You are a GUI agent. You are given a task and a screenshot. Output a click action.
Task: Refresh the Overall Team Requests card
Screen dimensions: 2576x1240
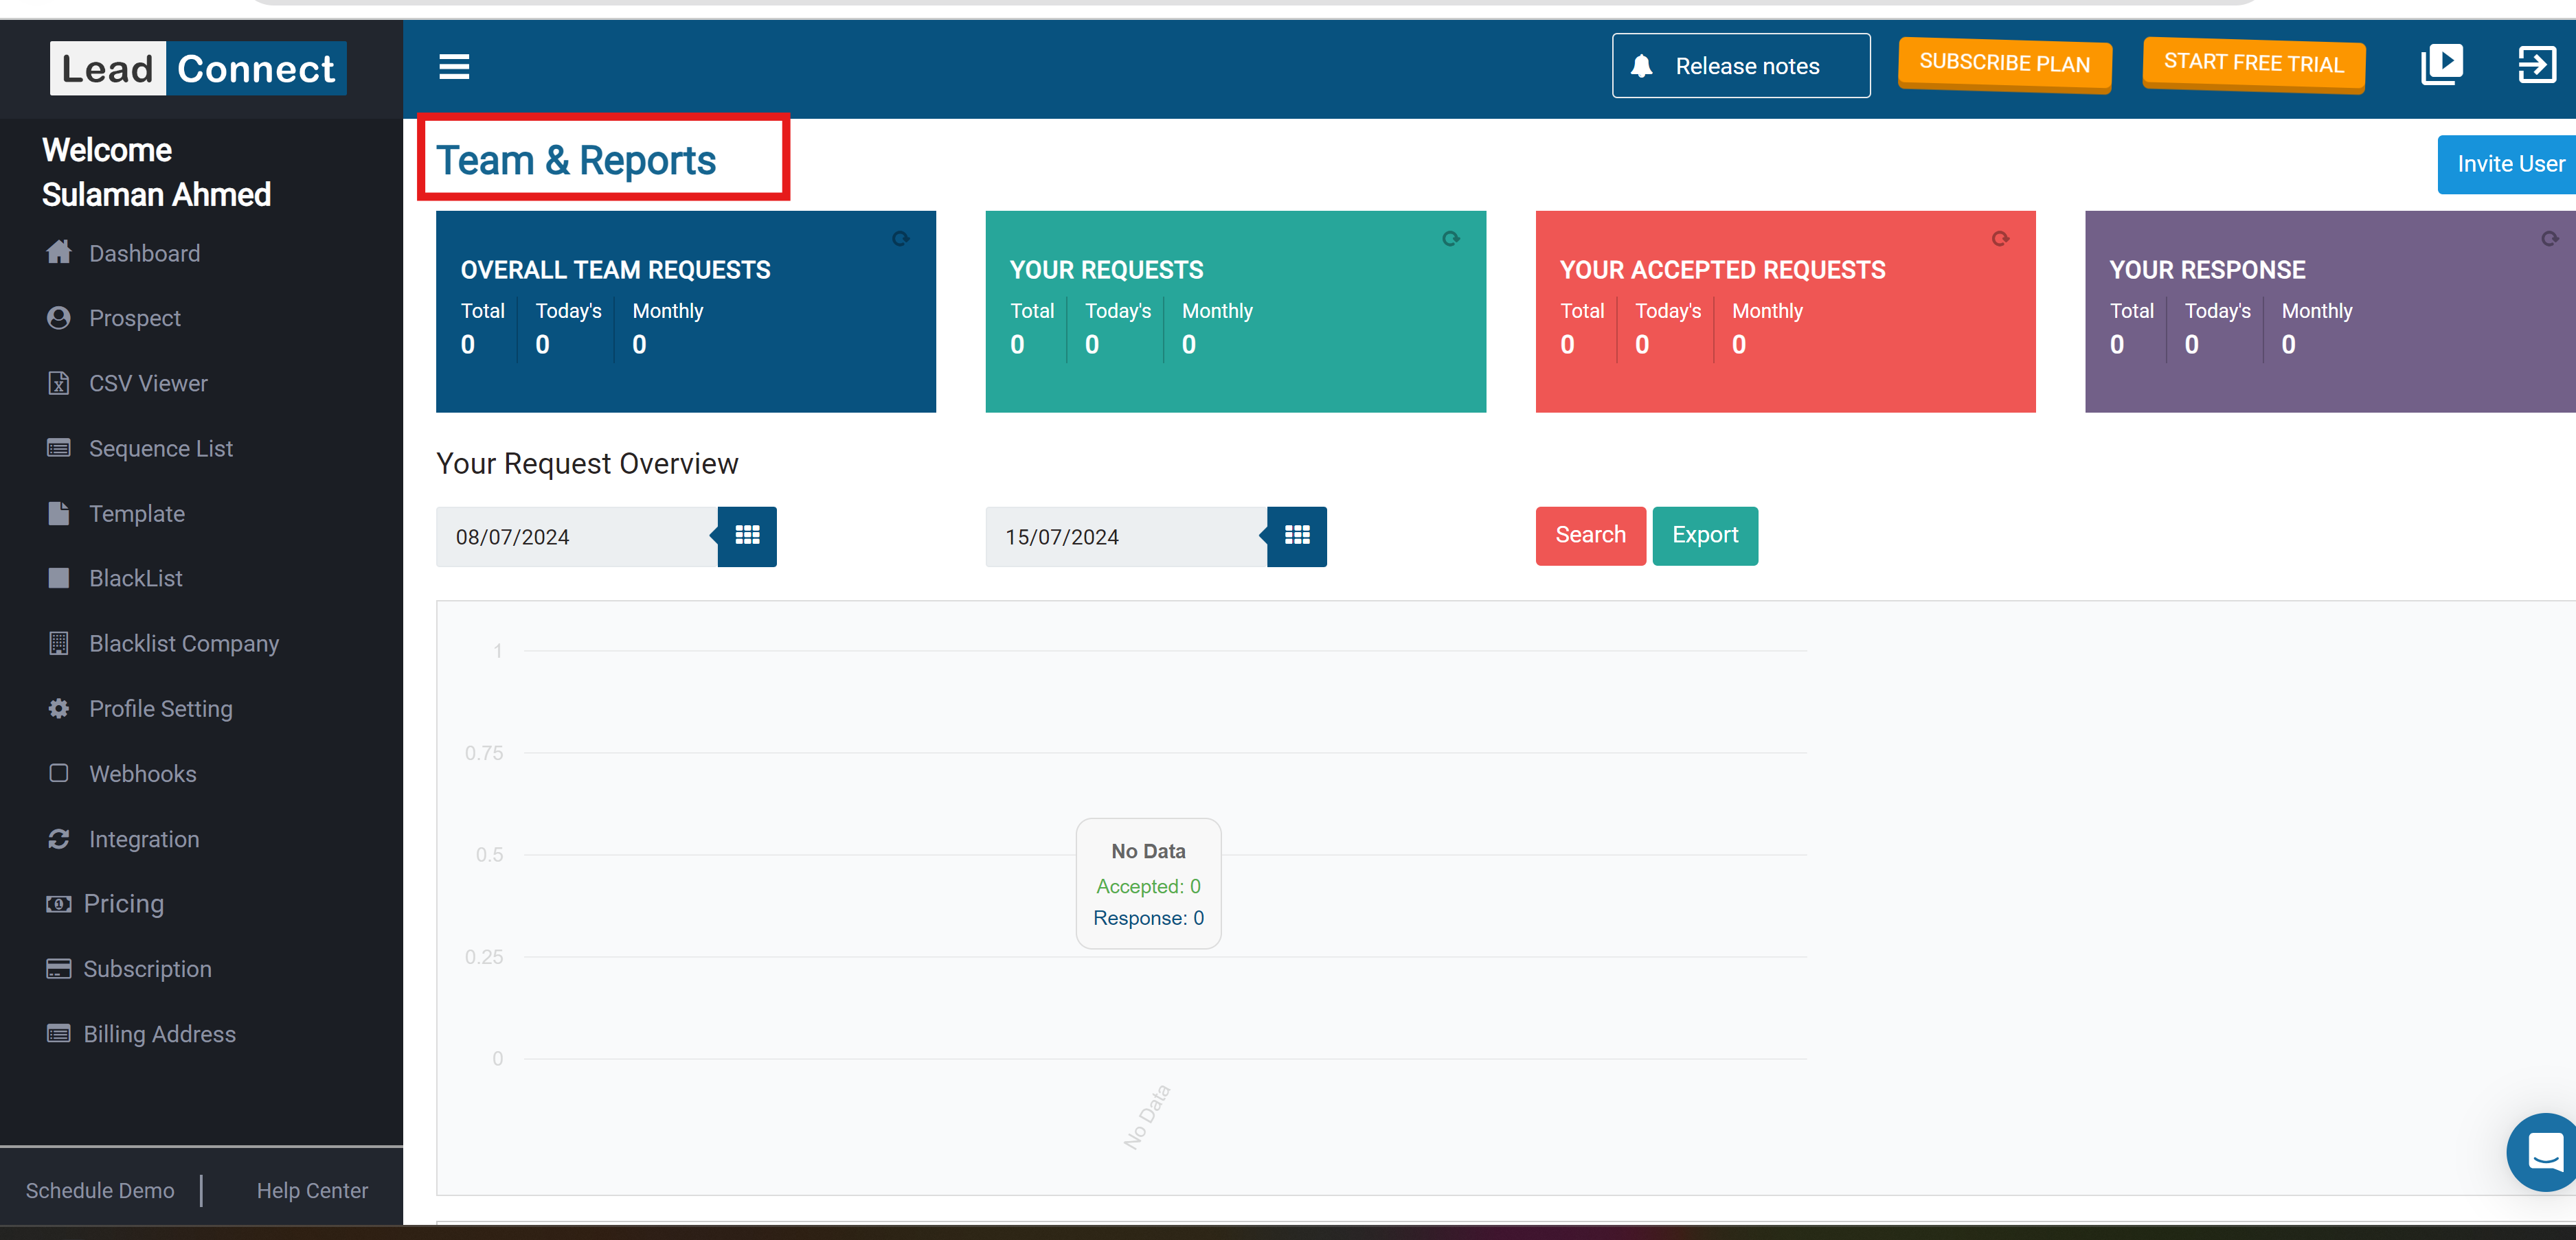click(900, 239)
